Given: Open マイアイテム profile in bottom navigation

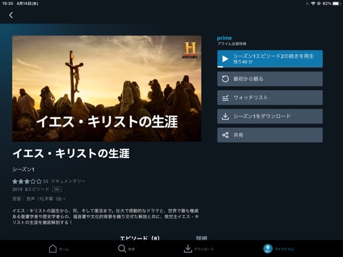Looking at the screenshot, I should click(x=279, y=248).
